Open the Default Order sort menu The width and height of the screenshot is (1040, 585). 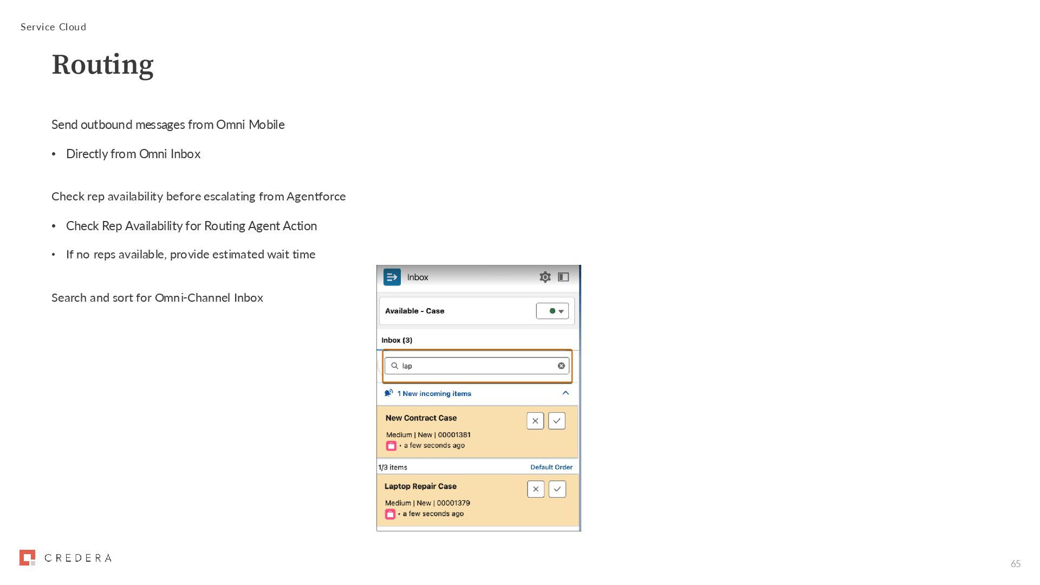point(551,467)
